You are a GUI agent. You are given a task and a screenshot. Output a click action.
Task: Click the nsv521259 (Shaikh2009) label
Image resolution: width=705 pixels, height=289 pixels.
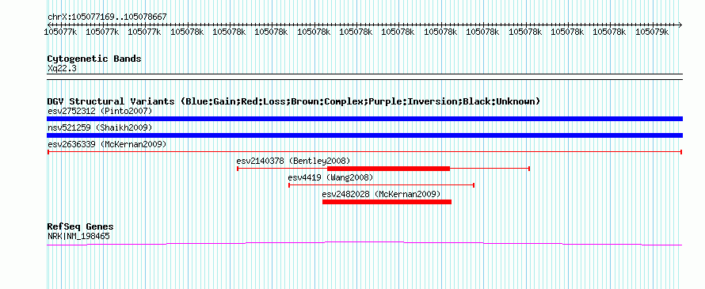pos(100,128)
